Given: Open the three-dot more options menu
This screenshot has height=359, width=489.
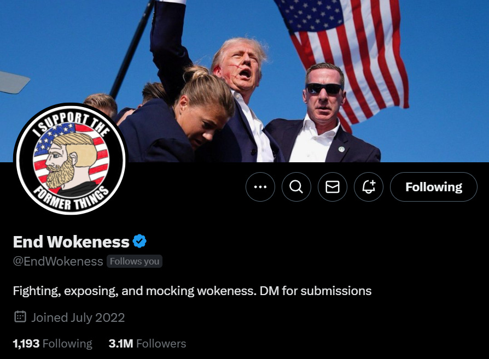Looking at the screenshot, I should pyautogui.click(x=260, y=187).
